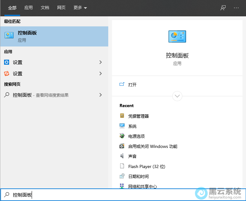Expand the arrow beside web search 控制面板
Viewport: 246px width, 201px height.
pos(100,95)
